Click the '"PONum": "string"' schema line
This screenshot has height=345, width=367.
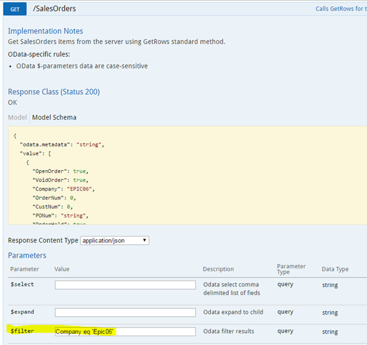(x=60, y=215)
